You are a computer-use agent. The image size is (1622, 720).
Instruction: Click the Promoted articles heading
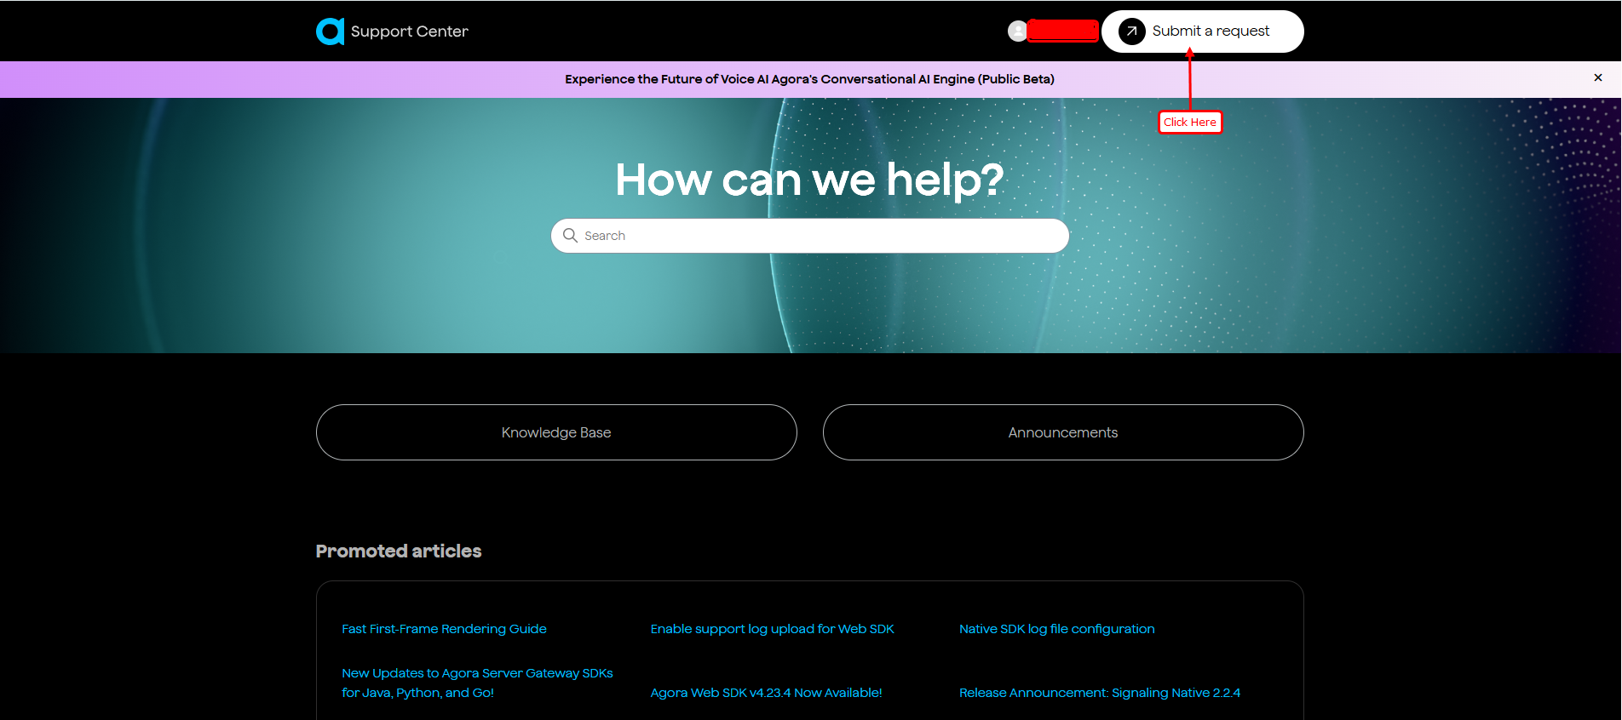coord(399,551)
